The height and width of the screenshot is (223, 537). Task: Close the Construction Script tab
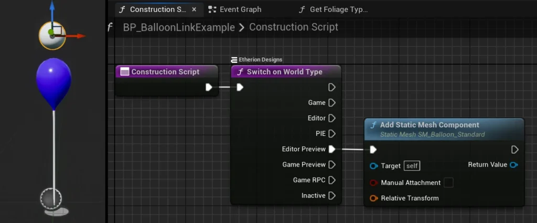pyautogui.click(x=195, y=9)
